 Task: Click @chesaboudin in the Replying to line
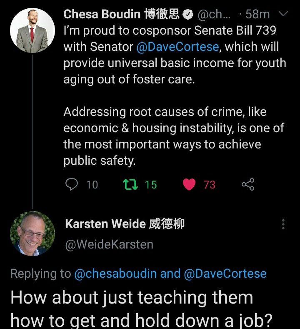(115, 274)
